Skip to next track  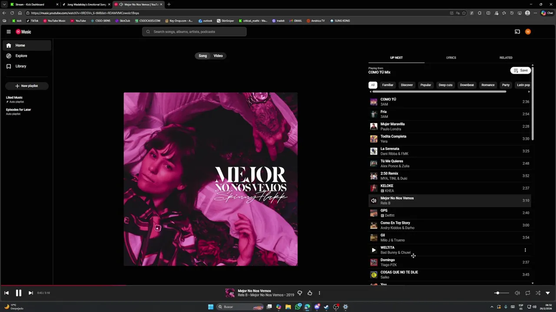[30, 293]
